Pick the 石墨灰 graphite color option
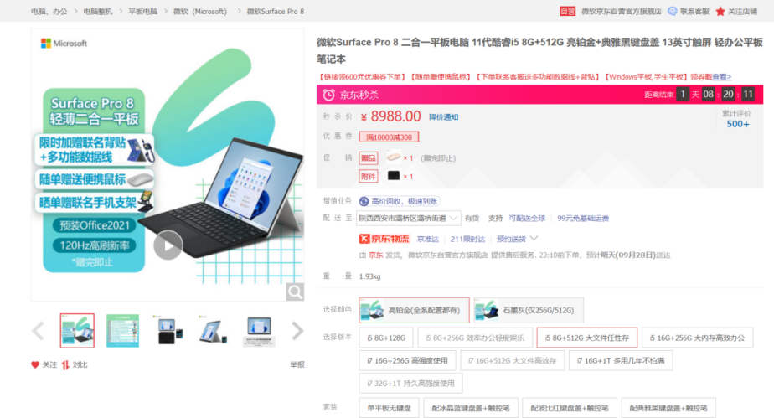774x418 pixels. point(529,310)
